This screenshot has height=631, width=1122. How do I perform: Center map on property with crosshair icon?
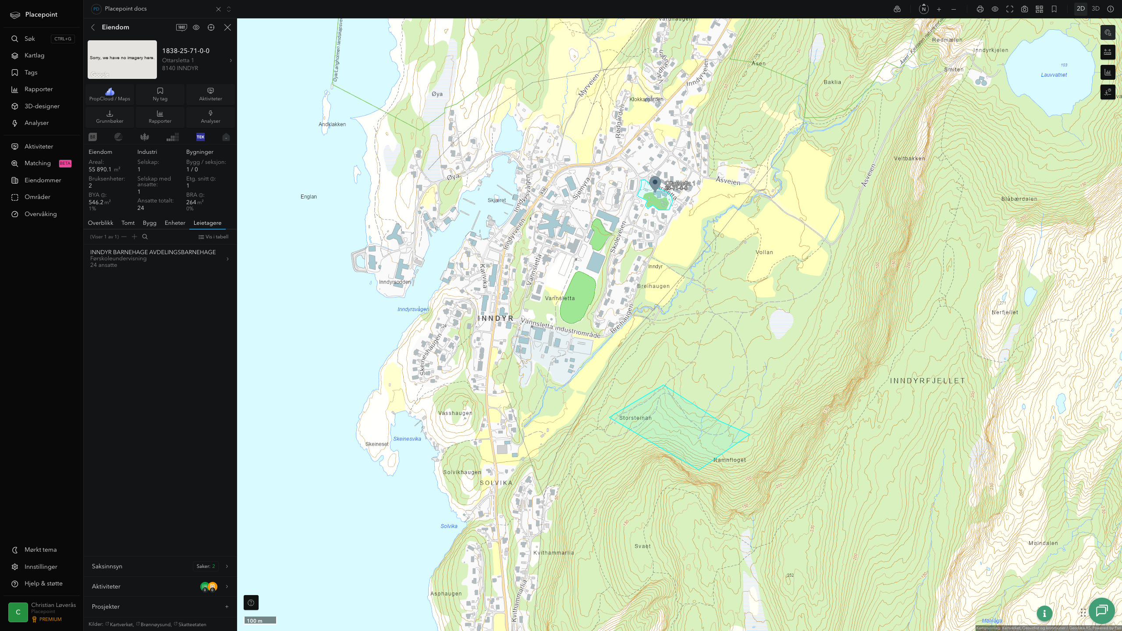coord(211,27)
